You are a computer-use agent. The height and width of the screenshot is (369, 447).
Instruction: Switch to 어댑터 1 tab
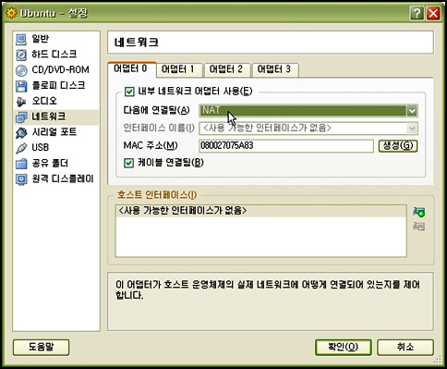tap(179, 69)
